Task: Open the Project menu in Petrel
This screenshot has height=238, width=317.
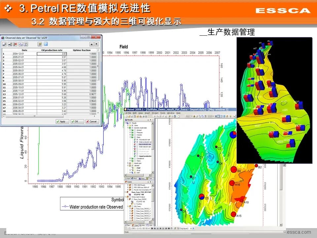Action: (x=155, y=113)
